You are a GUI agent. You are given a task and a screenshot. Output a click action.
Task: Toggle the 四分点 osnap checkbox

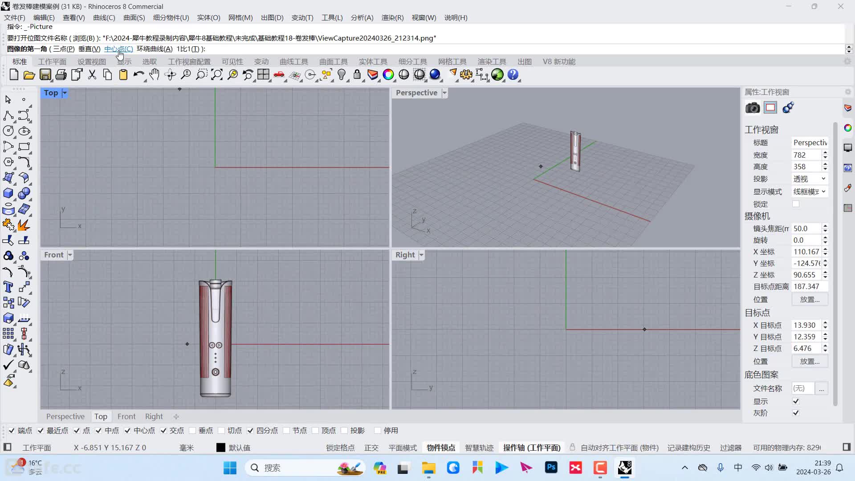point(250,430)
